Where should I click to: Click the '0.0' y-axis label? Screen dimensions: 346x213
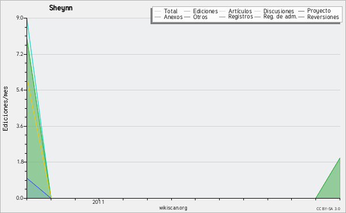point(20,198)
